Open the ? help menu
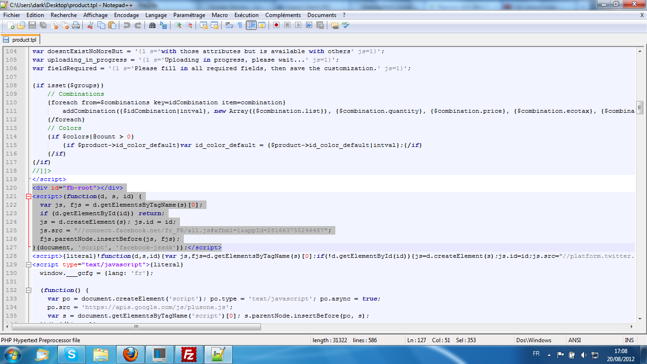647x364 pixels. coord(344,15)
